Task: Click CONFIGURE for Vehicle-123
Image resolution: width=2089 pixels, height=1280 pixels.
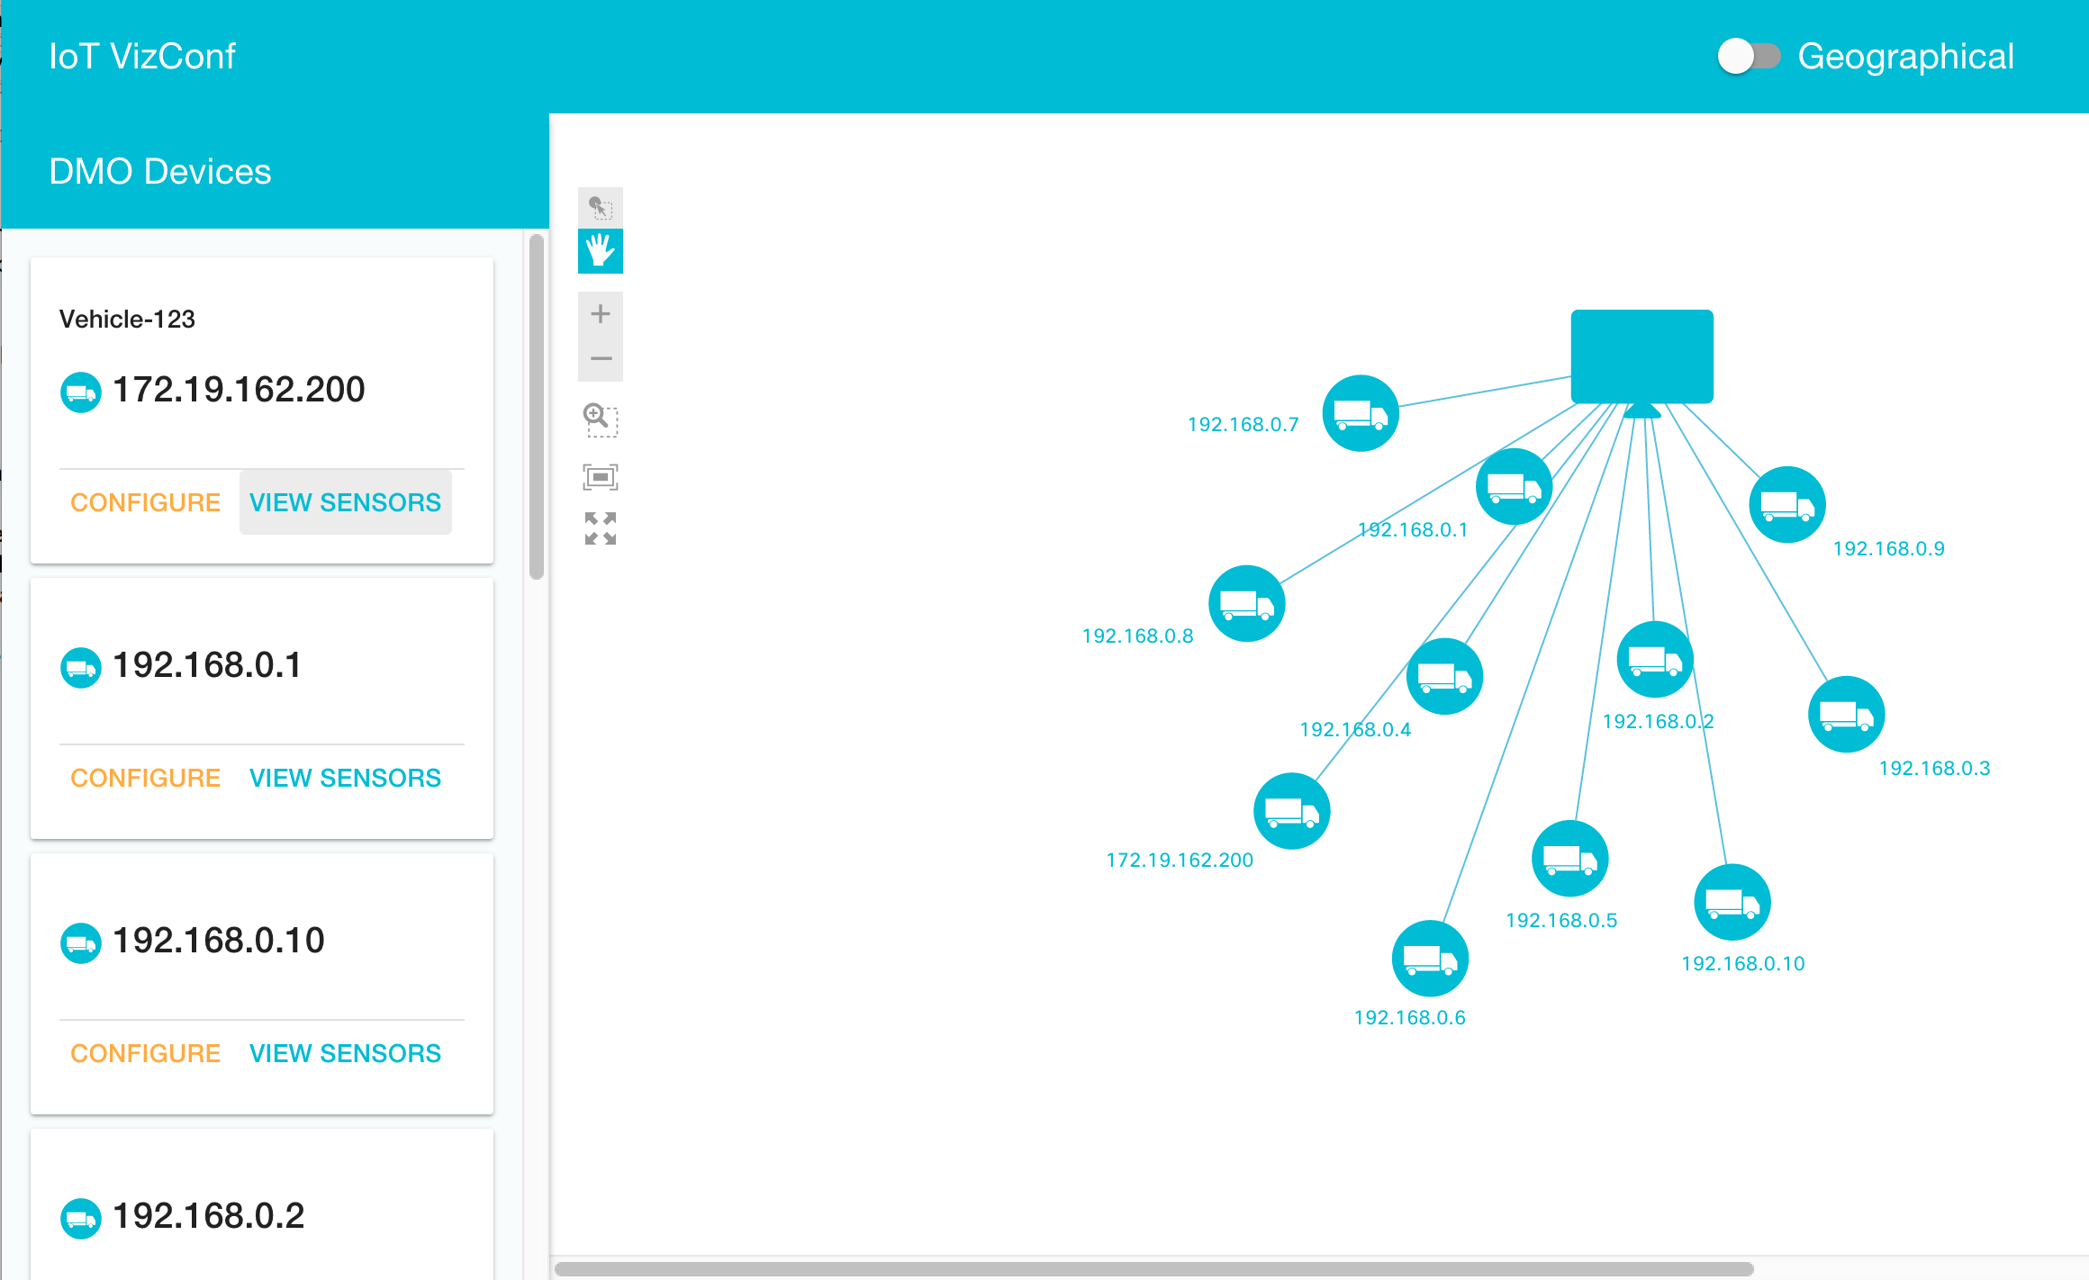Action: click(x=145, y=502)
